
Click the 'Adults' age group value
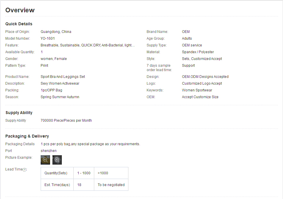187,38
